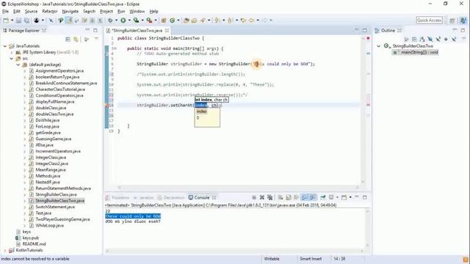Collapse the (default package) node
Screen dimensions: 470x264
click(18, 65)
